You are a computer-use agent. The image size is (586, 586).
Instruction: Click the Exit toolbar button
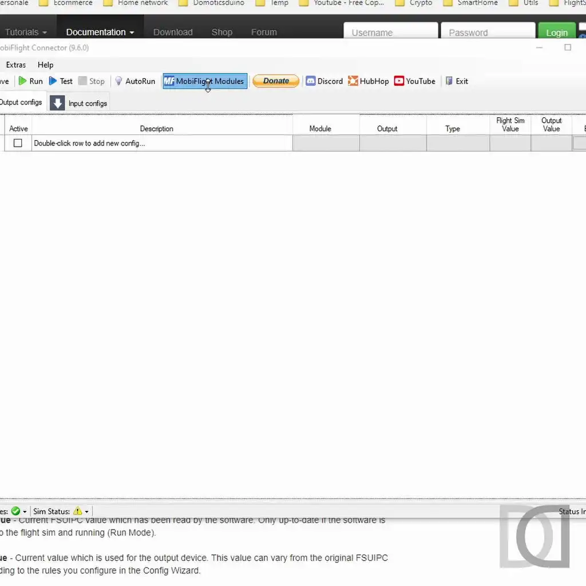457,81
